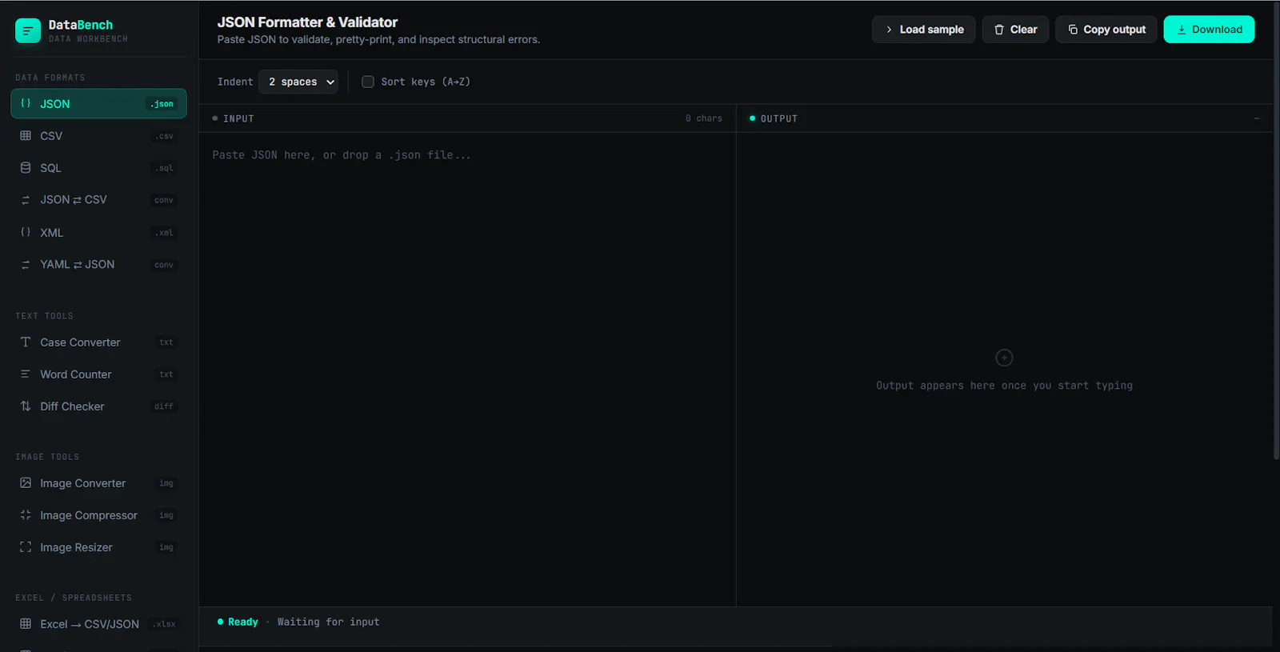The image size is (1280, 652).
Task: Click the JSON ⇄ CSV swap icon
Action: [26, 200]
